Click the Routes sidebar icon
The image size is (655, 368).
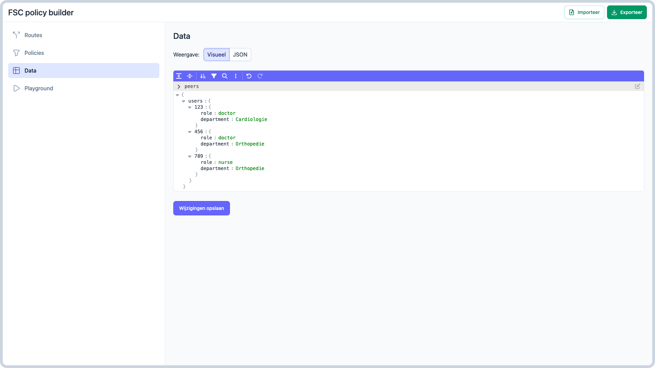point(16,35)
